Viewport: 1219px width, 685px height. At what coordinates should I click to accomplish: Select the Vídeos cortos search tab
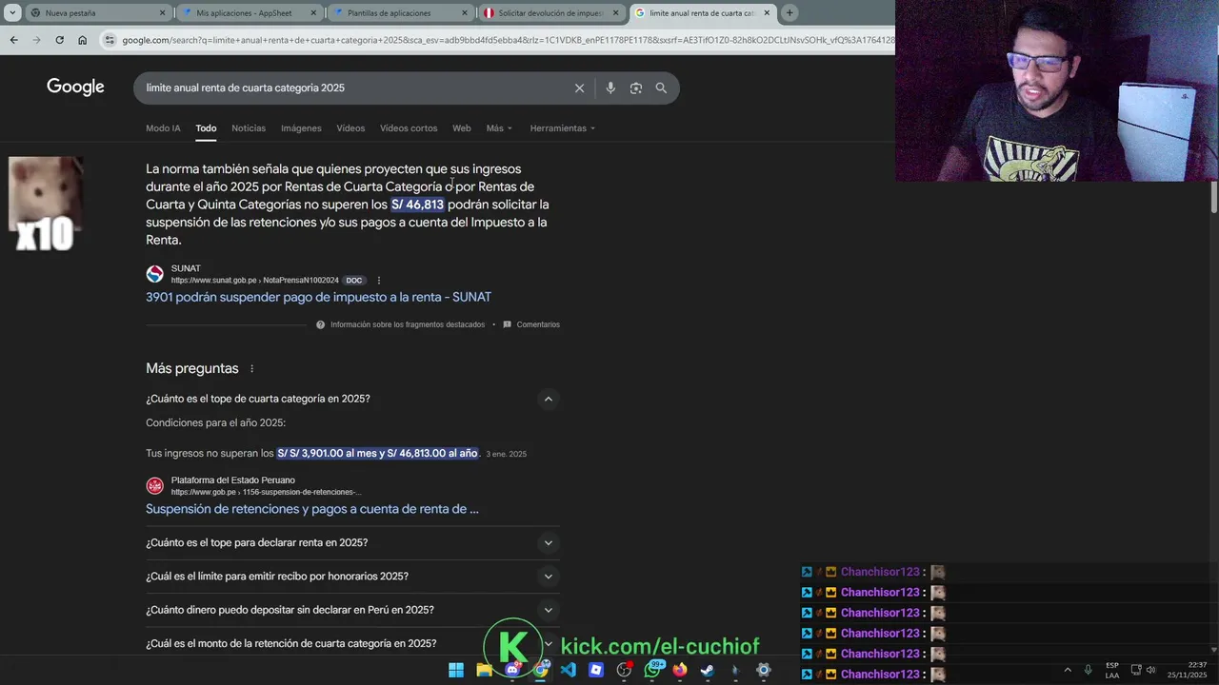point(409,128)
